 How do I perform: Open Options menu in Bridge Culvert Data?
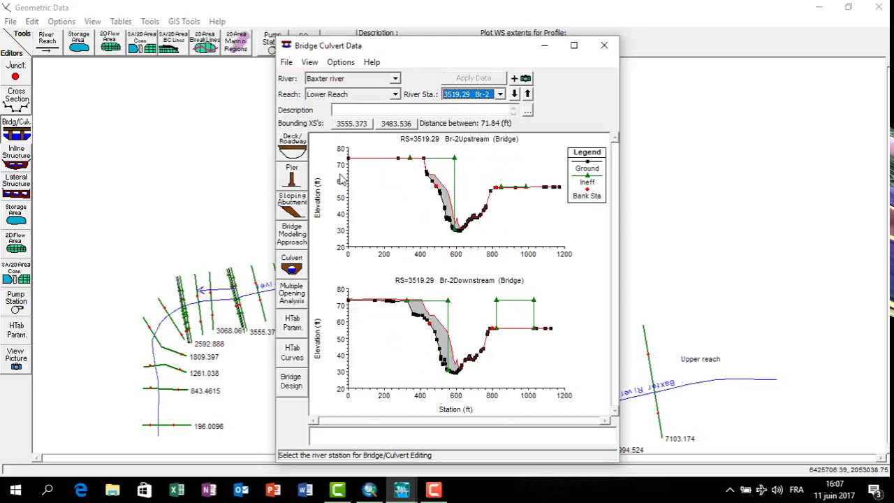(x=341, y=62)
